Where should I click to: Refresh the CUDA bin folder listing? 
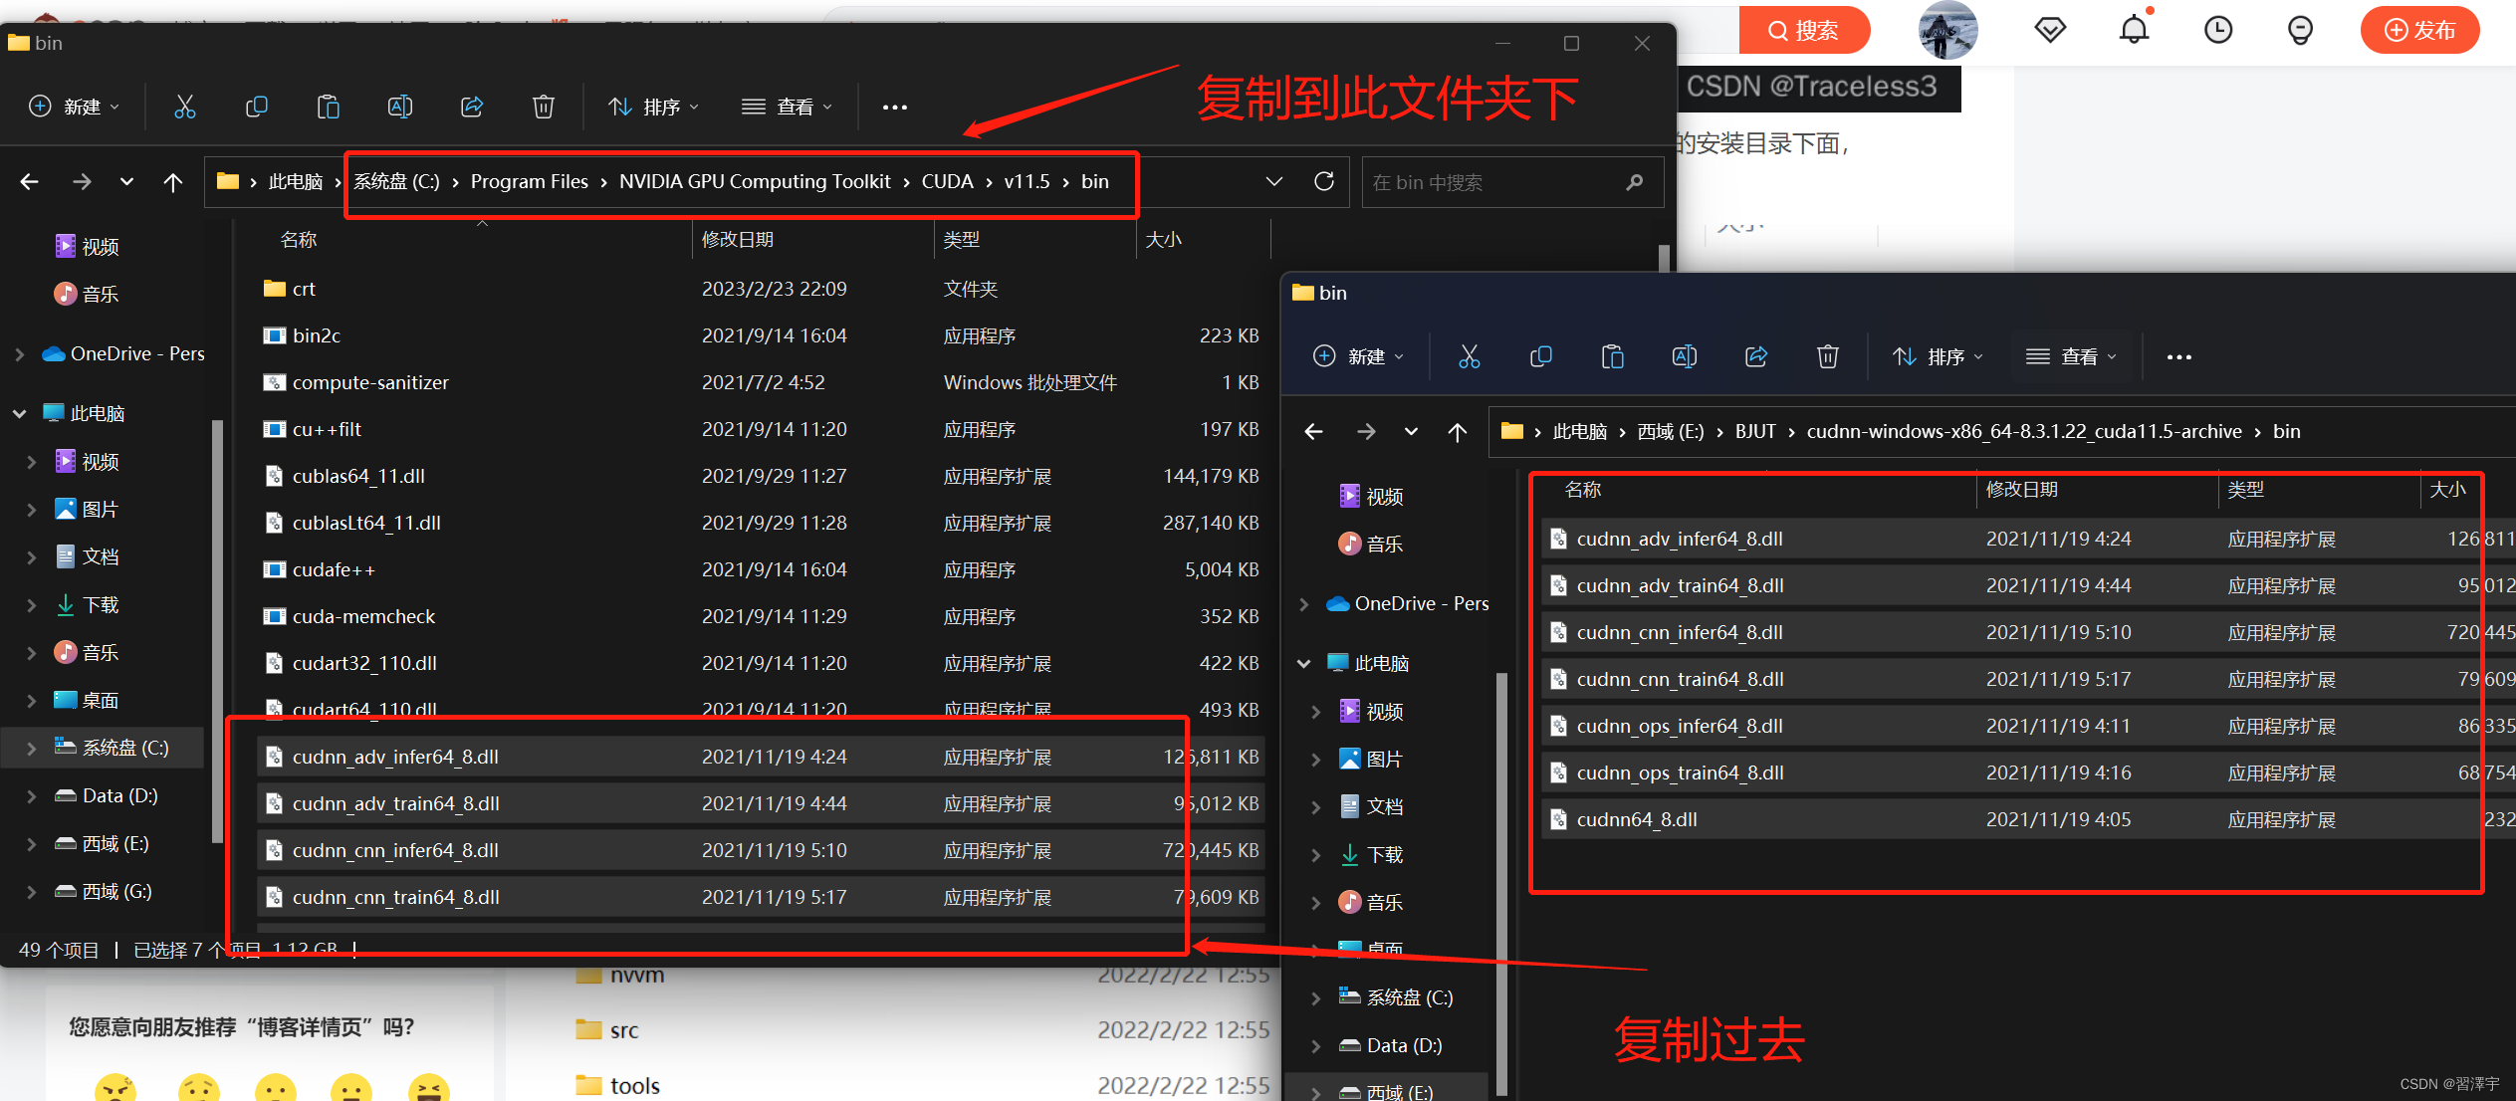click(x=1324, y=181)
